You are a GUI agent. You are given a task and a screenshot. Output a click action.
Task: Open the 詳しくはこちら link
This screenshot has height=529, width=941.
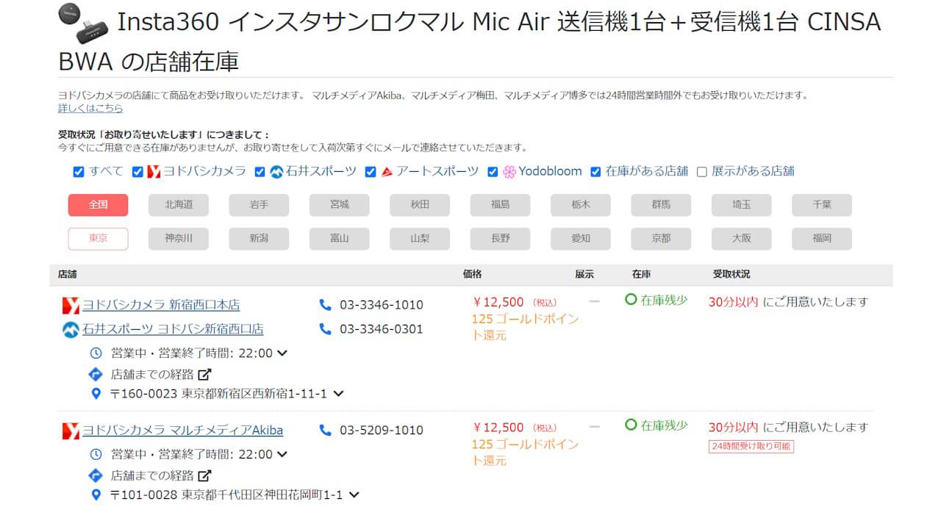(90, 108)
